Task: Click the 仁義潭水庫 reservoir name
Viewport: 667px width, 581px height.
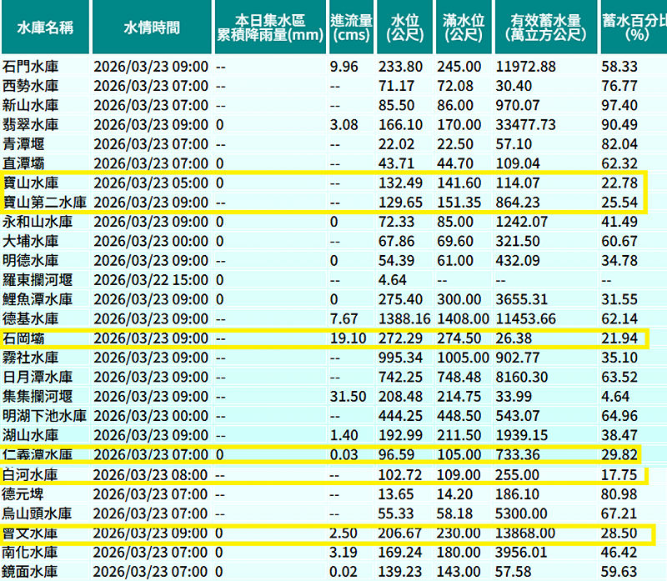Action: [38, 454]
